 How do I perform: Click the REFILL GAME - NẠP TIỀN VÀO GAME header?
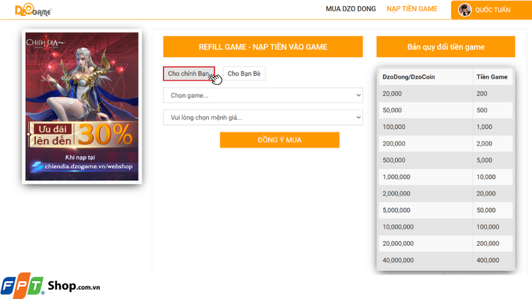pyautogui.click(x=263, y=47)
